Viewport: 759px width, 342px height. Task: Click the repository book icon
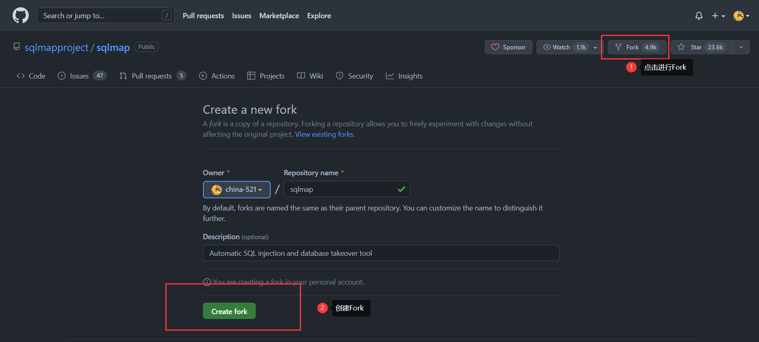click(x=17, y=47)
